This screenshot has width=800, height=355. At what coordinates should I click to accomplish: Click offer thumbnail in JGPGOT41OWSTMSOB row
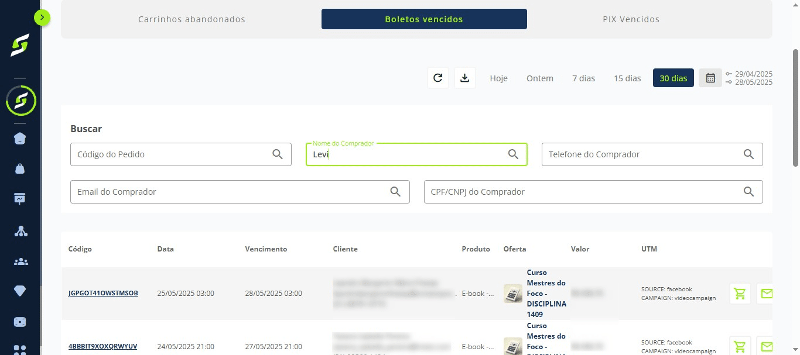click(x=513, y=294)
